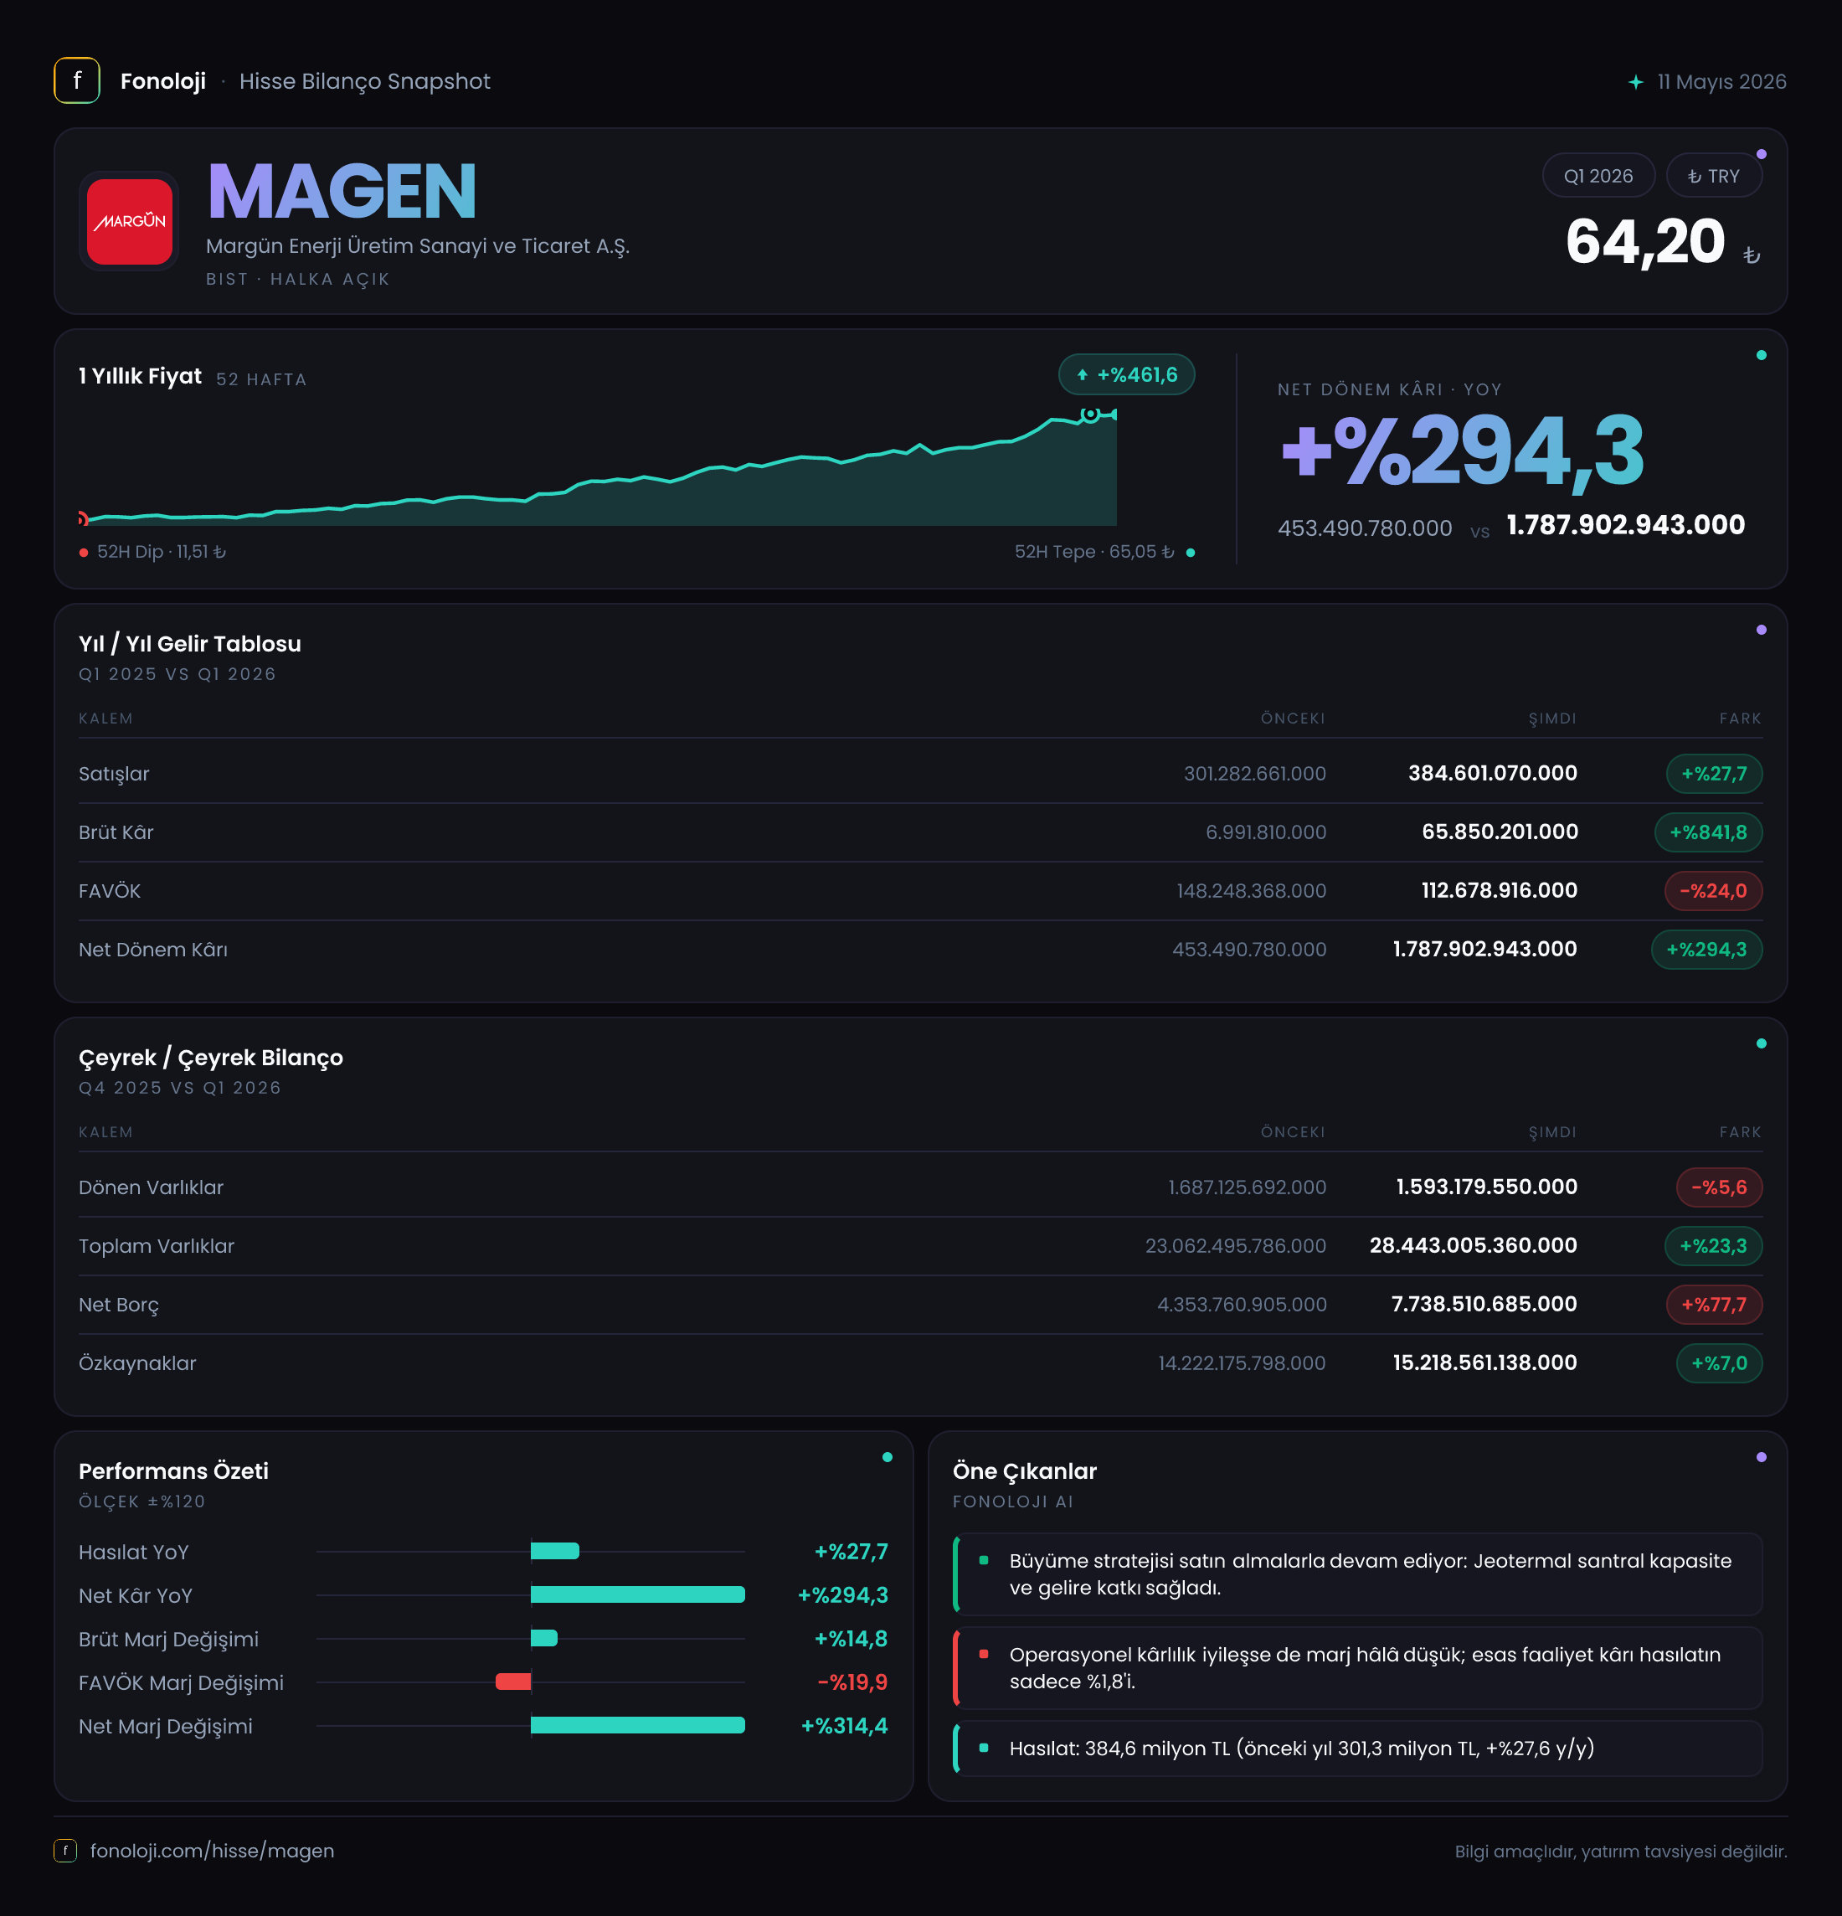Click the 1.593.179.550.000 Dönen Varlıklar value
Screen dimensions: 1842x1916
[1486, 1187]
